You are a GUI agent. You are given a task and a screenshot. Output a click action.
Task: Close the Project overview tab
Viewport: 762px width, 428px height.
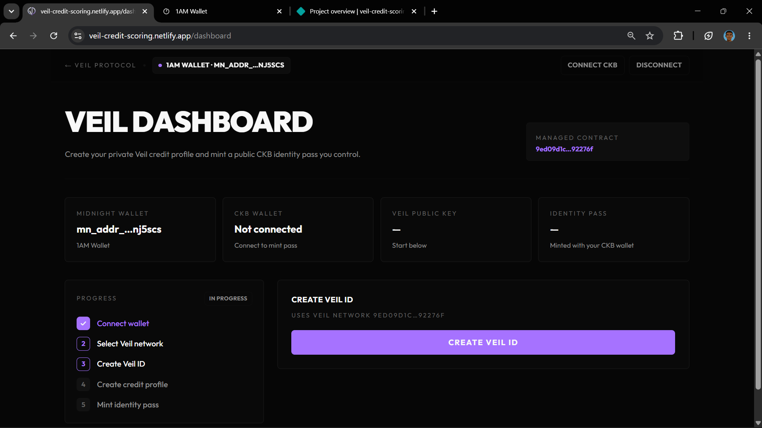[x=414, y=11]
